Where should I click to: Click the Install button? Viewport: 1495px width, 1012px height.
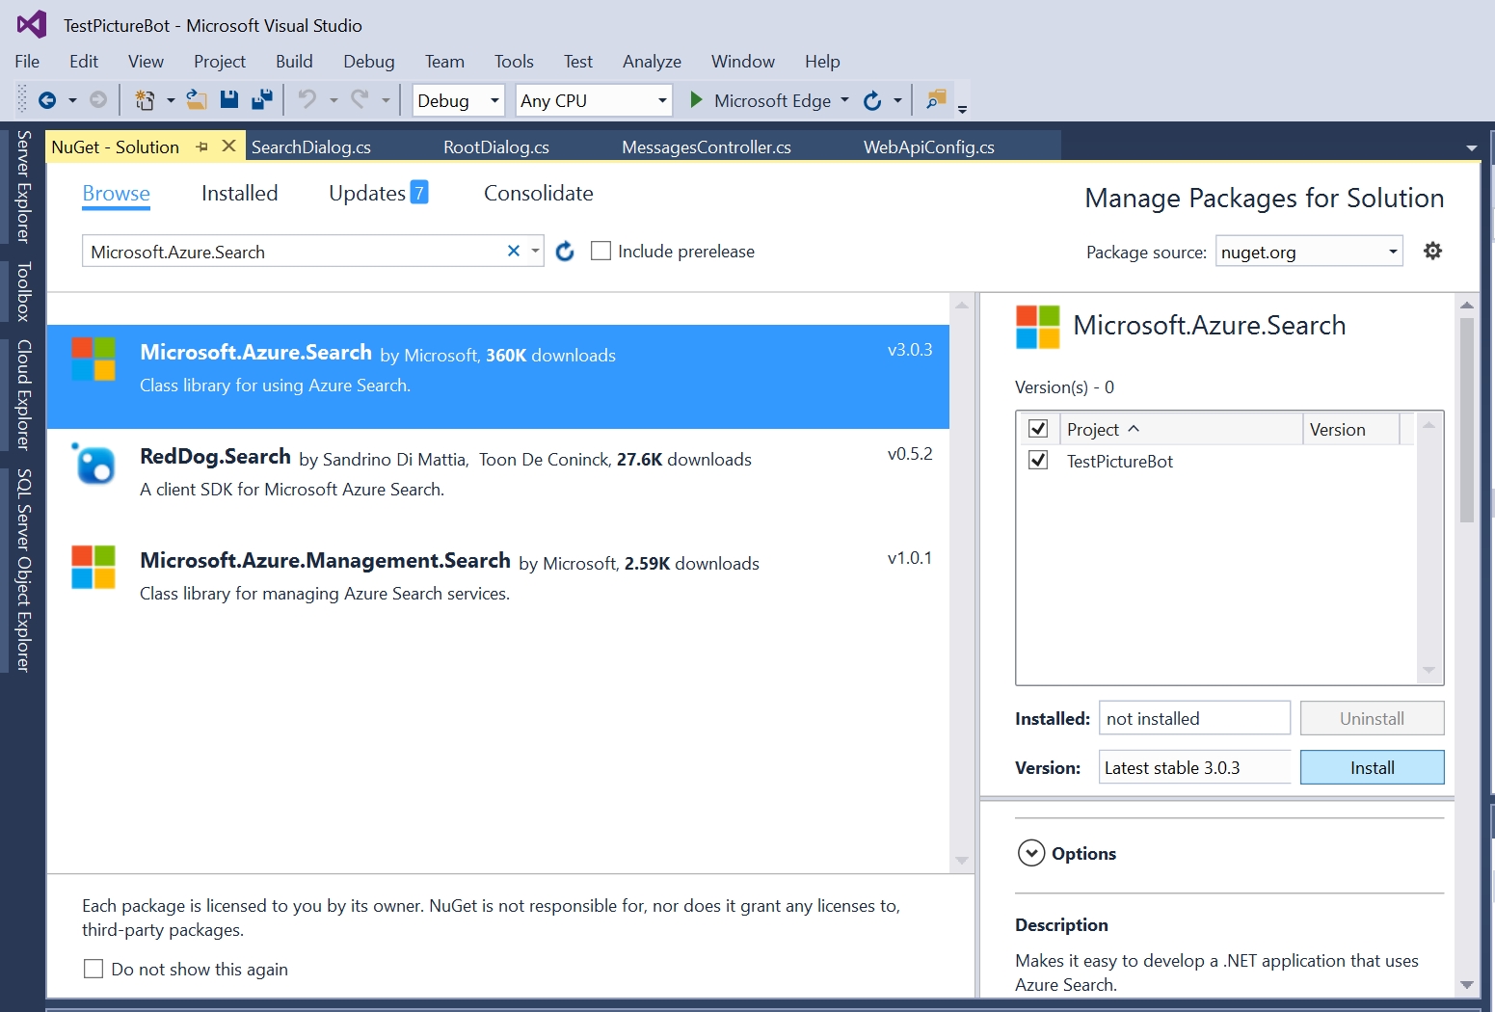point(1372,767)
